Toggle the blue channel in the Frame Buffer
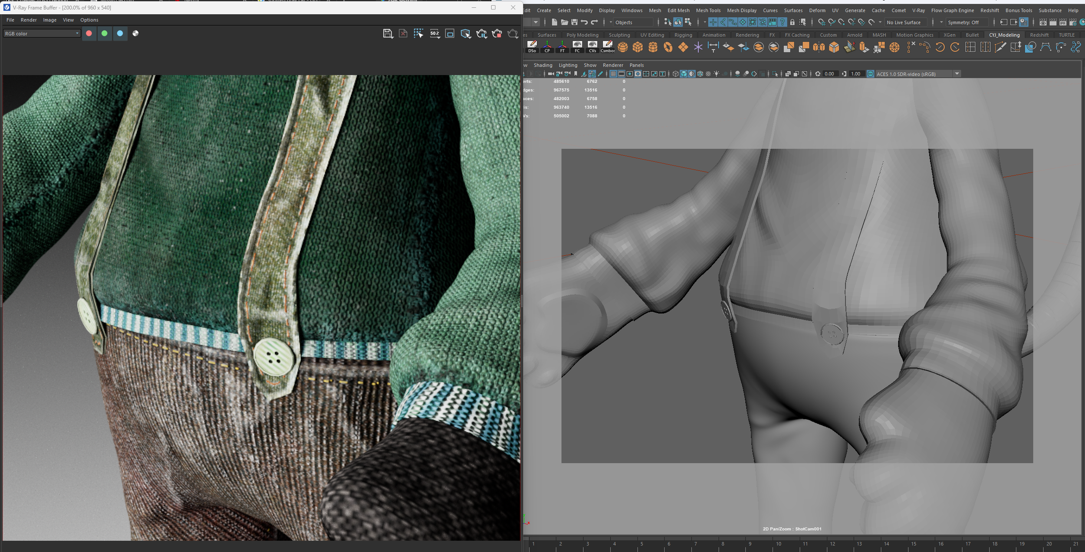This screenshot has height=552, width=1085. tap(120, 33)
